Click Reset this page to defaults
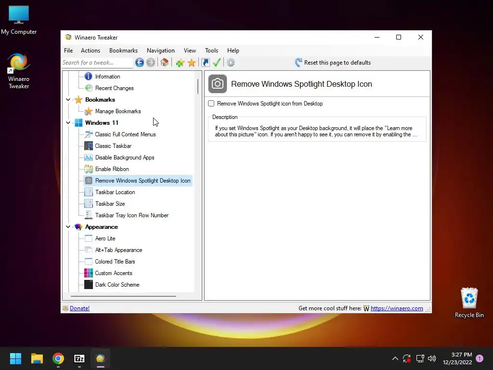This screenshot has width=493, height=370. click(333, 63)
